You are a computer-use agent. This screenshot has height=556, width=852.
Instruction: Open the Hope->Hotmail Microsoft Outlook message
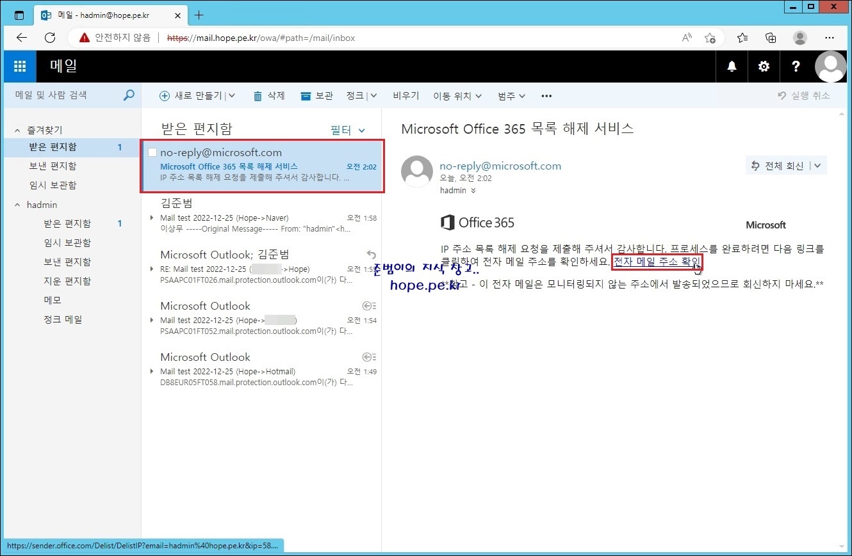[x=262, y=369]
